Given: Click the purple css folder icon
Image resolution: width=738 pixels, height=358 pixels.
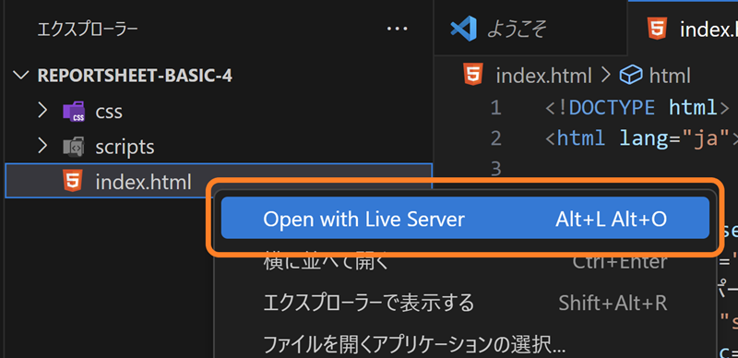Looking at the screenshot, I should click(74, 112).
